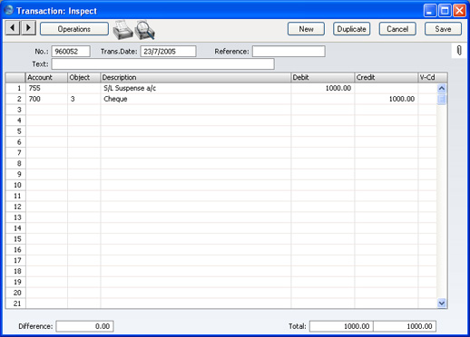Image resolution: width=470 pixels, height=337 pixels.
Task: Close the Transaction window
Action: (x=459, y=11)
